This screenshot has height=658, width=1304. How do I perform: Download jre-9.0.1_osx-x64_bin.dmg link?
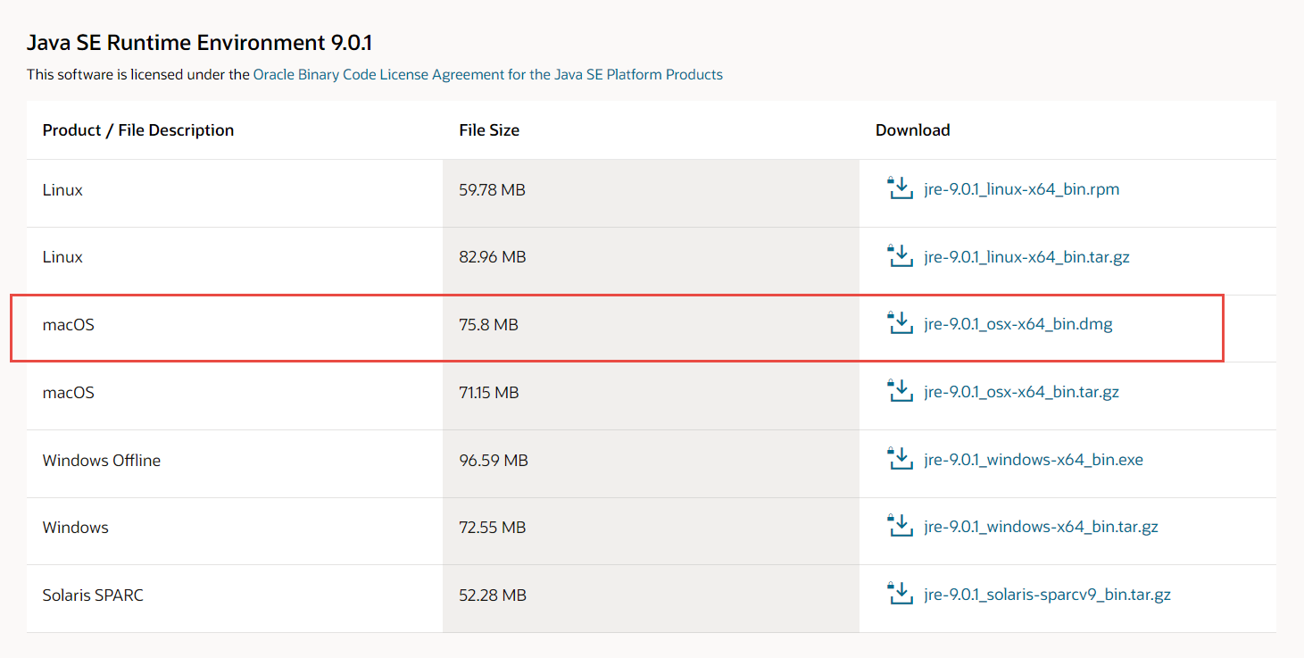coord(1018,324)
